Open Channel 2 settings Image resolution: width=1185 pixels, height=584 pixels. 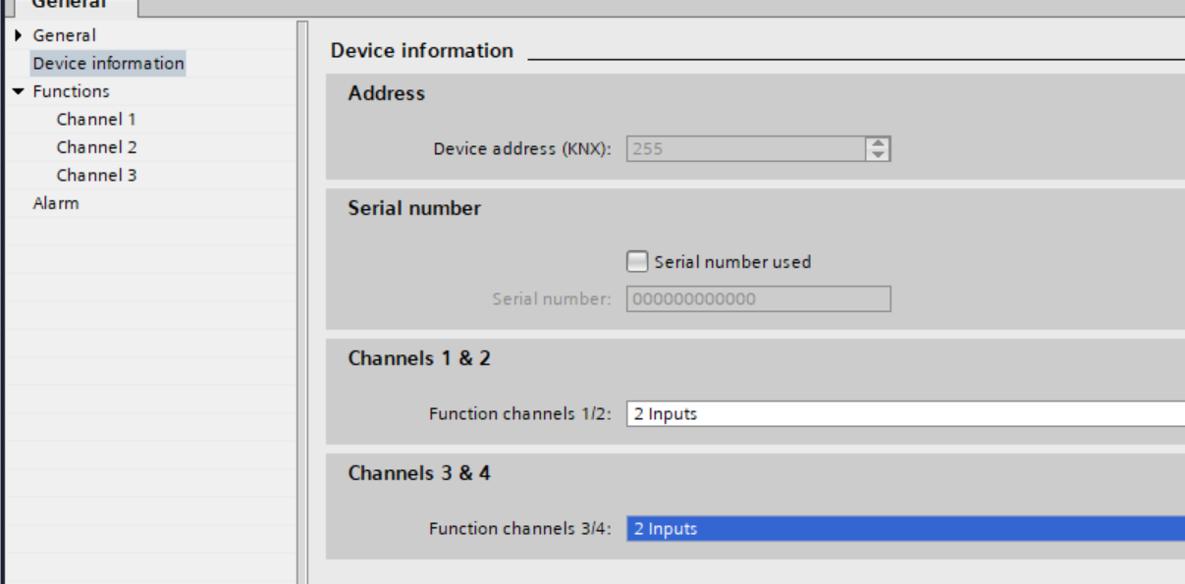coord(96,147)
